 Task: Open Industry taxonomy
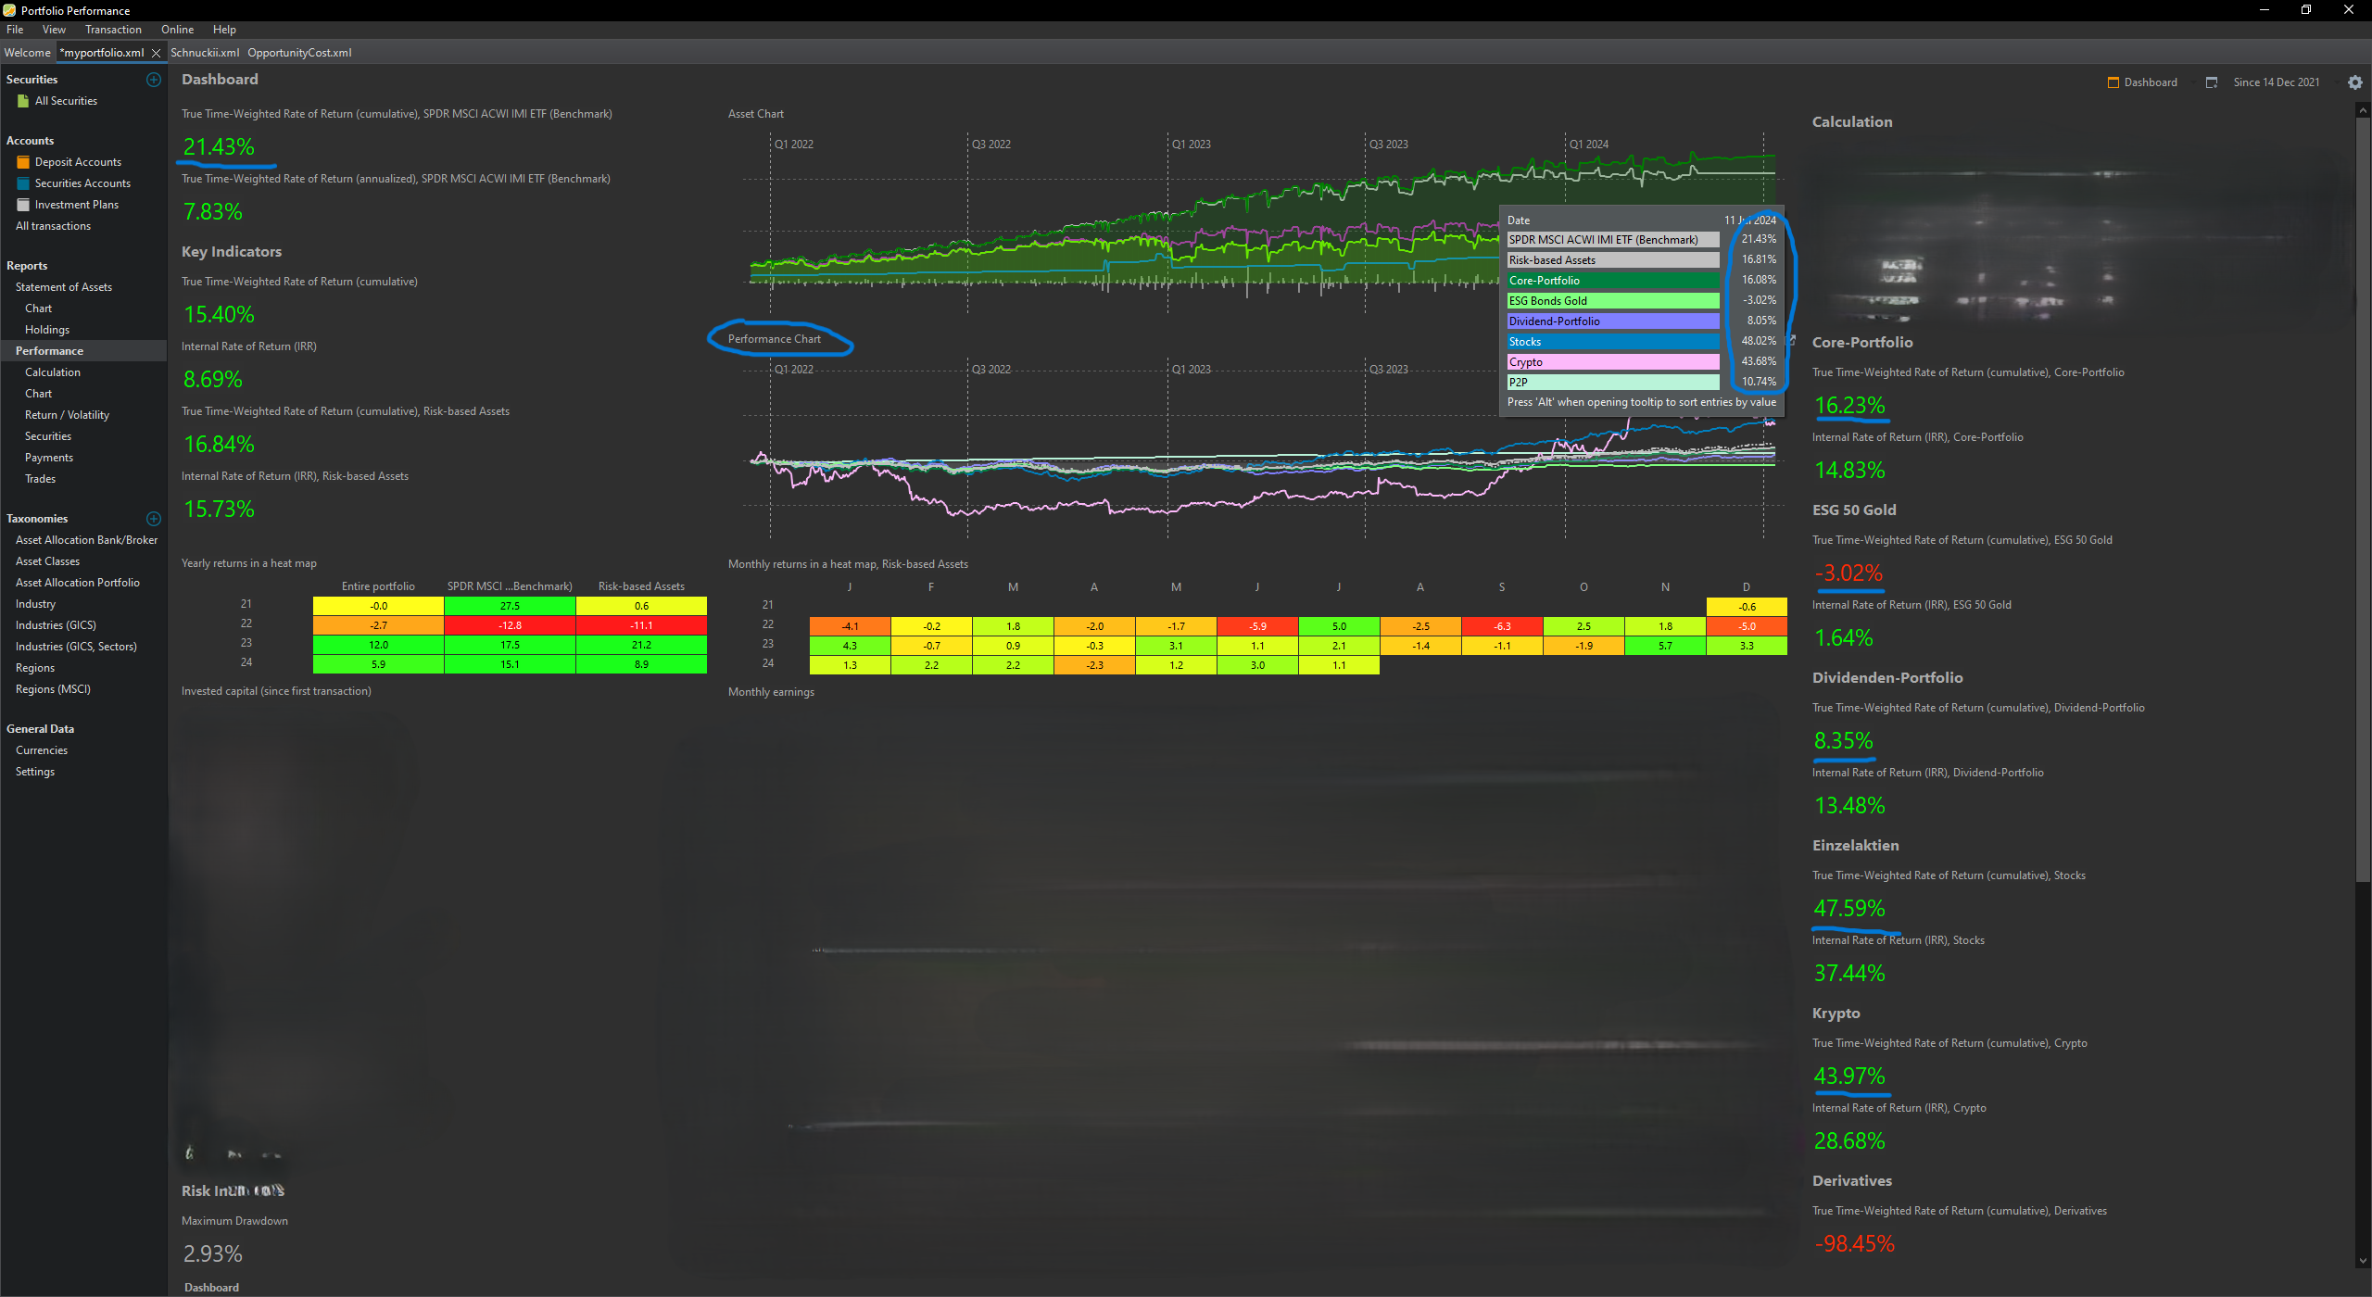tap(35, 604)
